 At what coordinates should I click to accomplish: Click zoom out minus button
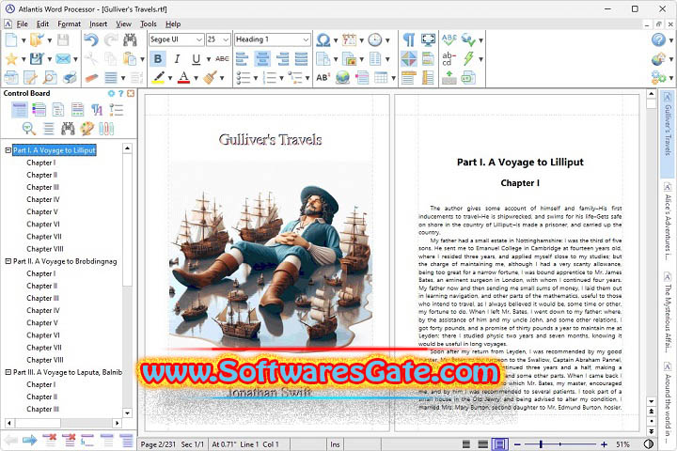(x=517, y=444)
